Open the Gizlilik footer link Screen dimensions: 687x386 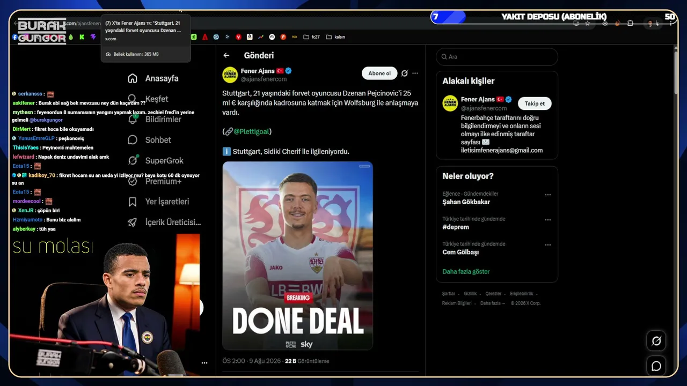pos(470,294)
